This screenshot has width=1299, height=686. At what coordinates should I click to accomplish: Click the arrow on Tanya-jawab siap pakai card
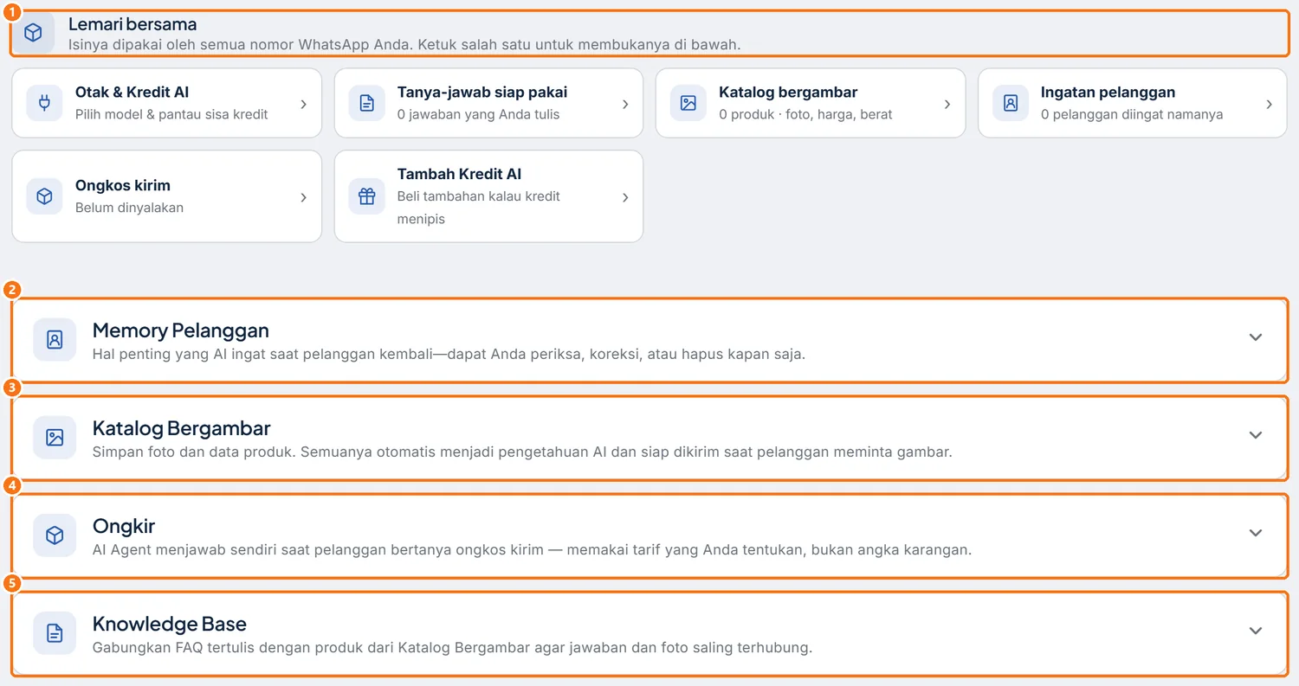[x=625, y=104]
